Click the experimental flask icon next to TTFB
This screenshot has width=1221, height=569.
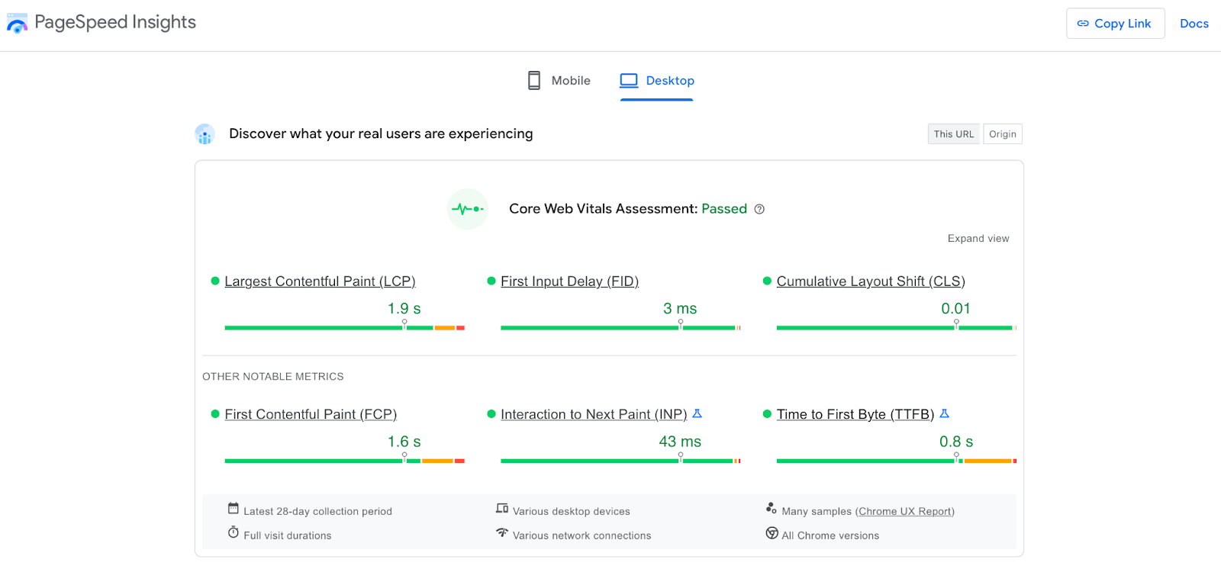[x=944, y=413]
